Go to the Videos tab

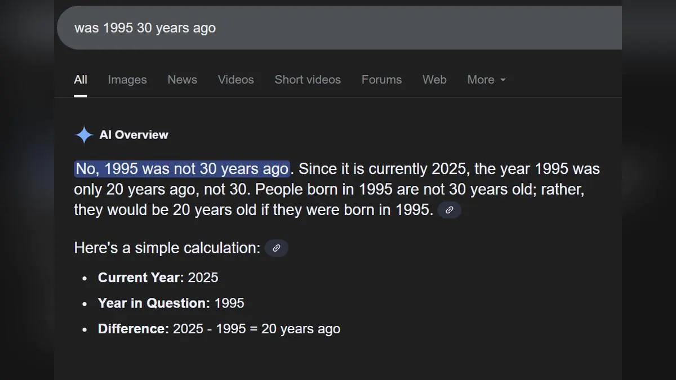pyautogui.click(x=235, y=80)
